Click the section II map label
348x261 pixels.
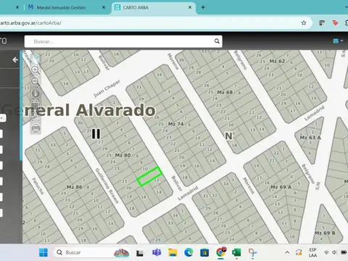(x=96, y=133)
